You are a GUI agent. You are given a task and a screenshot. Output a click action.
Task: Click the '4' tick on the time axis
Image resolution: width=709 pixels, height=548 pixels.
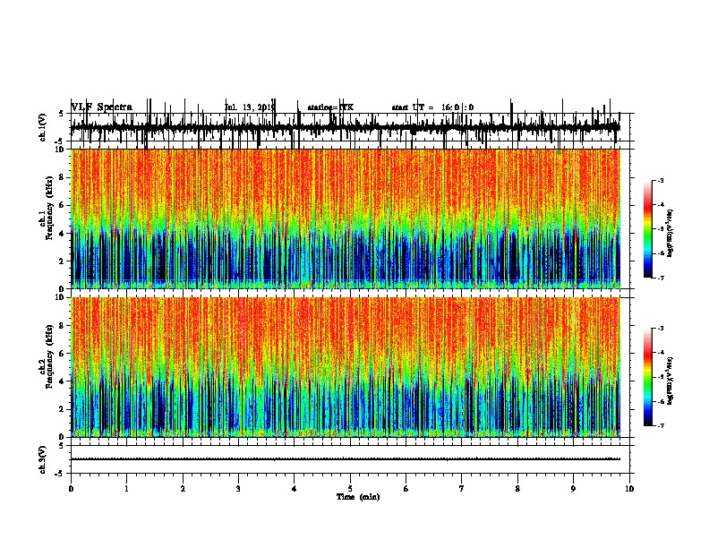click(295, 489)
